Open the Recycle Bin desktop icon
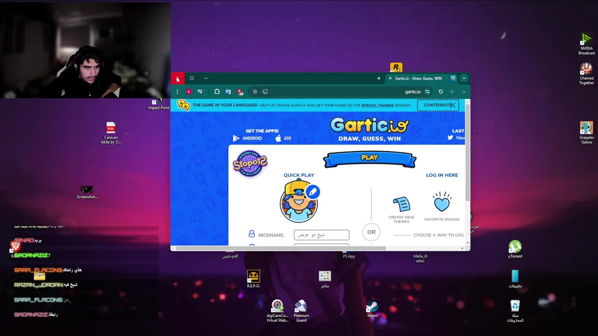 click(x=515, y=311)
